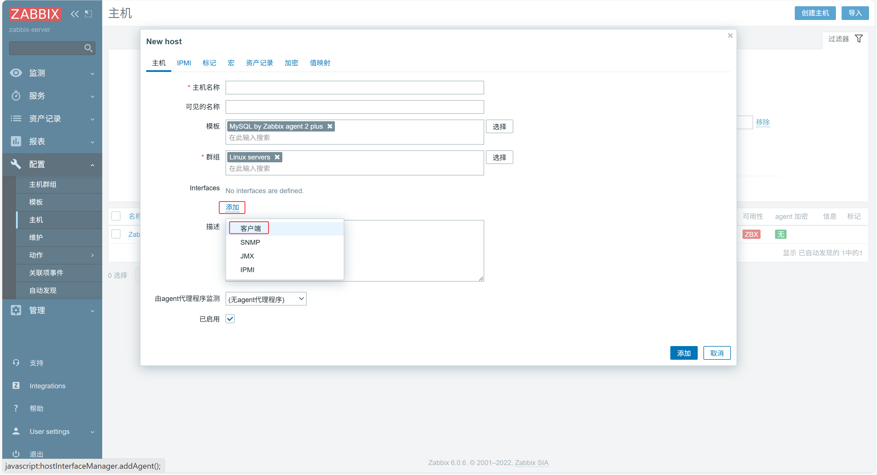Select 客户端 interface type
The width and height of the screenshot is (877, 475).
(x=285, y=228)
